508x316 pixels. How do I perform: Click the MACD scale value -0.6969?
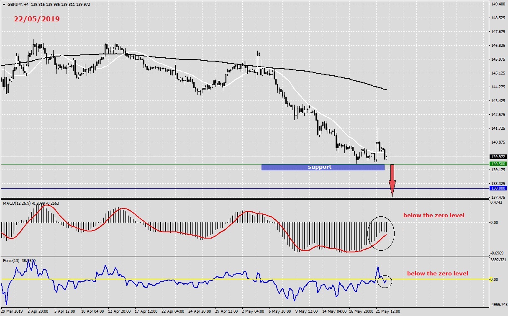point(497,253)
